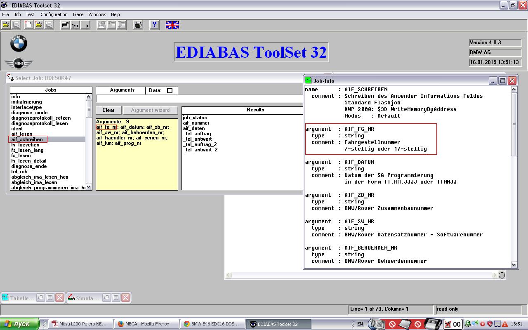Click the open SGBD file toolbar icon

coord(6,25)
